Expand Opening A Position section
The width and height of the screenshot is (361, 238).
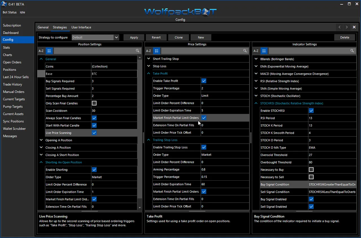pyautogui.click(x=41, y=140)
